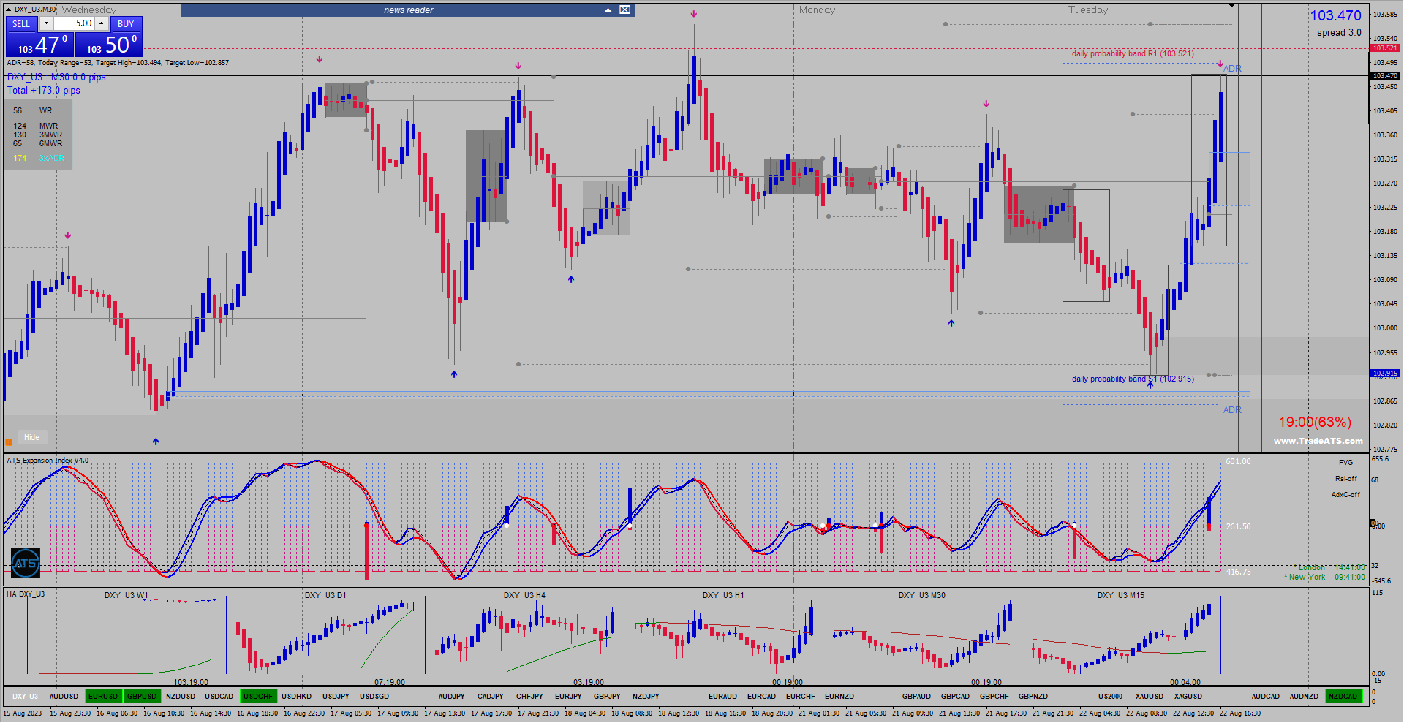Switch to the USDCHF symbol tab
This screenshot has width=1404, height=723.
tap(258, 696)
